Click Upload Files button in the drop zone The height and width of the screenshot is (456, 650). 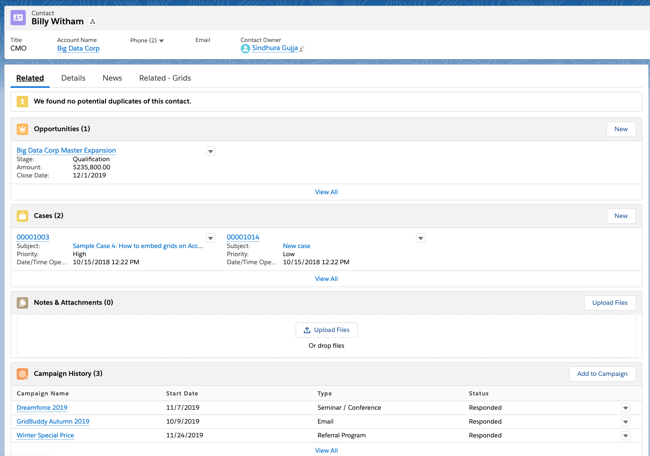coord(327,330)
